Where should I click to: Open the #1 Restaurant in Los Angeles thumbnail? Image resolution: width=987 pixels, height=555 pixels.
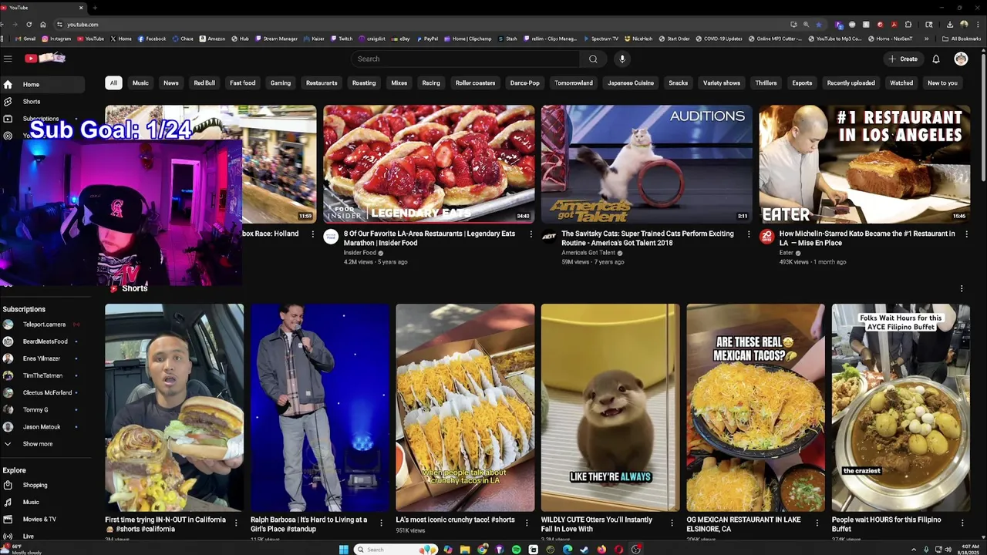point(864,164)
